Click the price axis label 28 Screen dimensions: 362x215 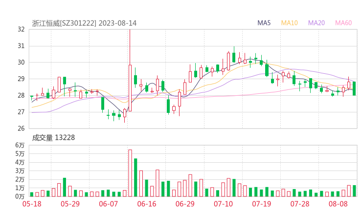(x=21, y=95)
